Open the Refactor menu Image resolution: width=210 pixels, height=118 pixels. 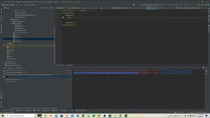pyautogui.click(x=29, y=2)
